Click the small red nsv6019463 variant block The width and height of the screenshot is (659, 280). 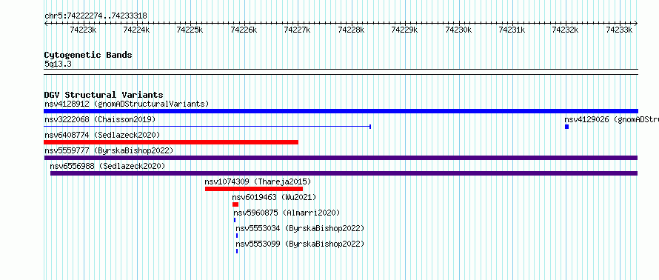[235, 204]
